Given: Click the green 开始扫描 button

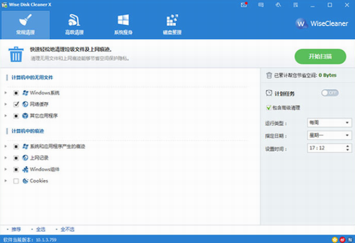Looking at the screenshot, I should 320,57.
